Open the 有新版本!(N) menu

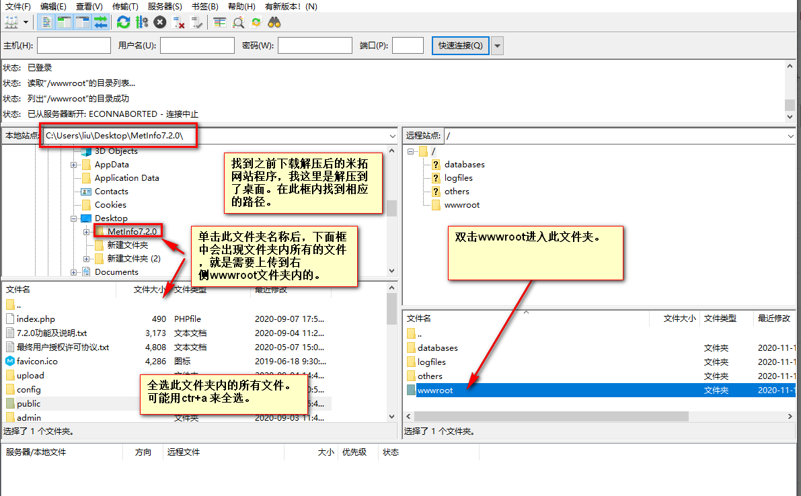pyautogui.click(x=291, y=6)
